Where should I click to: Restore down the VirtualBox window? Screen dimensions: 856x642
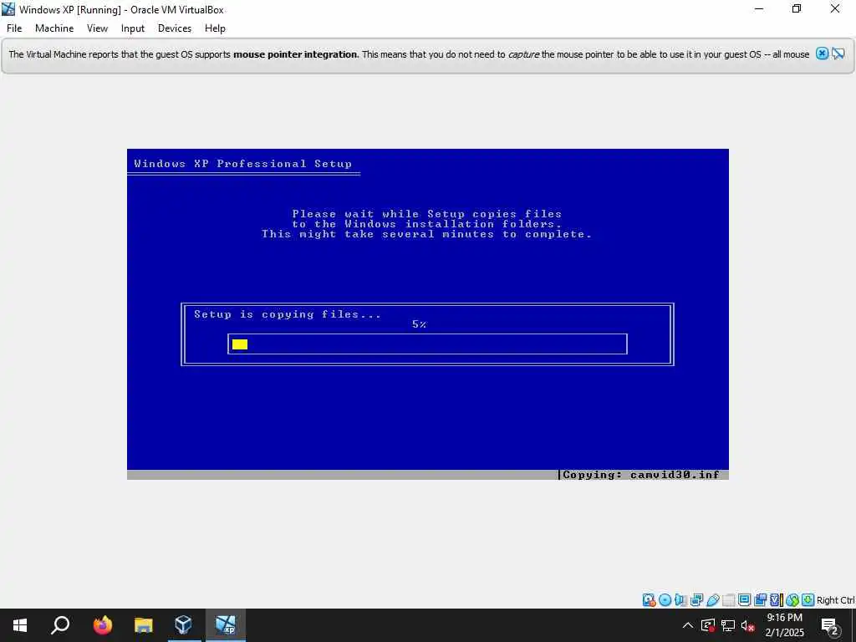click(x=797, y=9)
